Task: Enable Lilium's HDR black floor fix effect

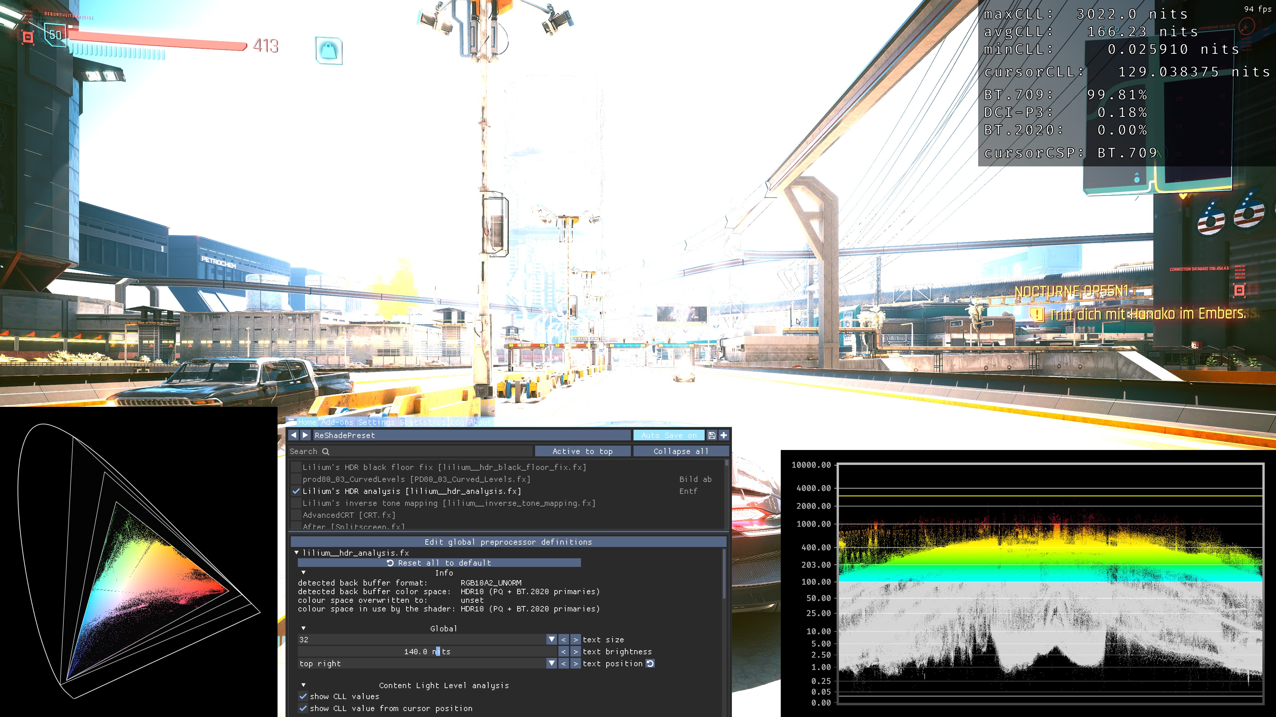Action: [x=296, y=467]
